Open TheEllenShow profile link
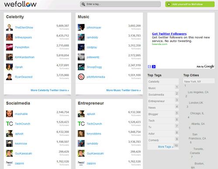218x169 pixels. 24,28
